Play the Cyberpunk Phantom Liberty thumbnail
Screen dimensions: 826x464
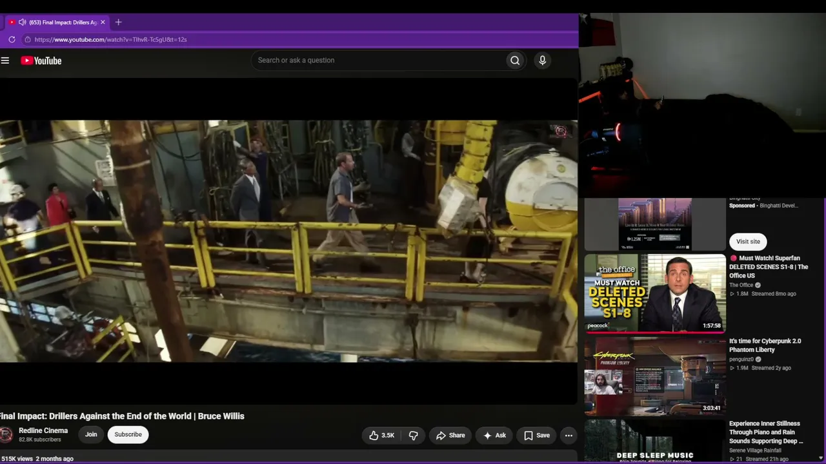(x=655, y=376)
